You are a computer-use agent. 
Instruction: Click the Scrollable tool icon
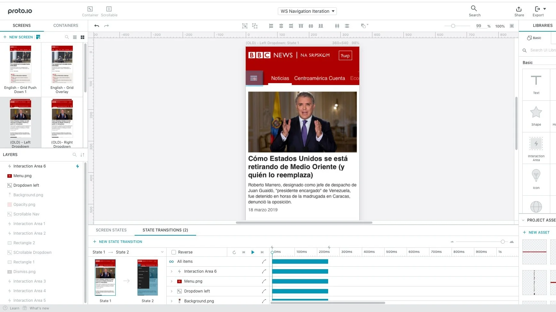click(x=109, y=9)
